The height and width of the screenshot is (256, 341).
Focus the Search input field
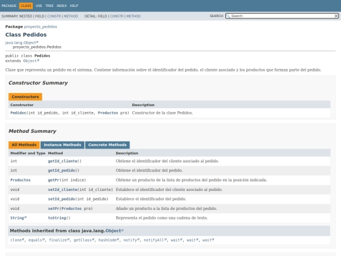point(282,16)
